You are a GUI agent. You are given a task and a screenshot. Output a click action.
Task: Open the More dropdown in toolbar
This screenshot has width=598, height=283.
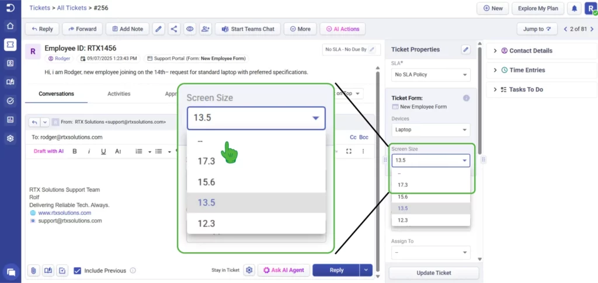300,29
